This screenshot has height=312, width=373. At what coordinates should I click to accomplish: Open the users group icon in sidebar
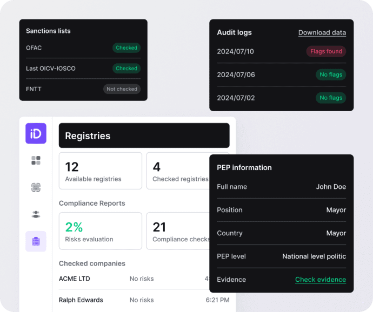(x=36, y=214)
